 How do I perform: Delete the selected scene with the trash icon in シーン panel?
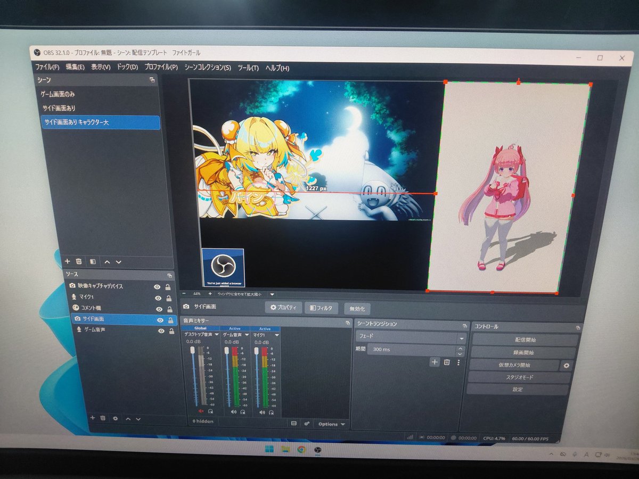coord(79,261)
